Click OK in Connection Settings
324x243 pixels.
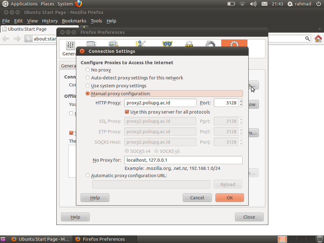pos(230,198)
